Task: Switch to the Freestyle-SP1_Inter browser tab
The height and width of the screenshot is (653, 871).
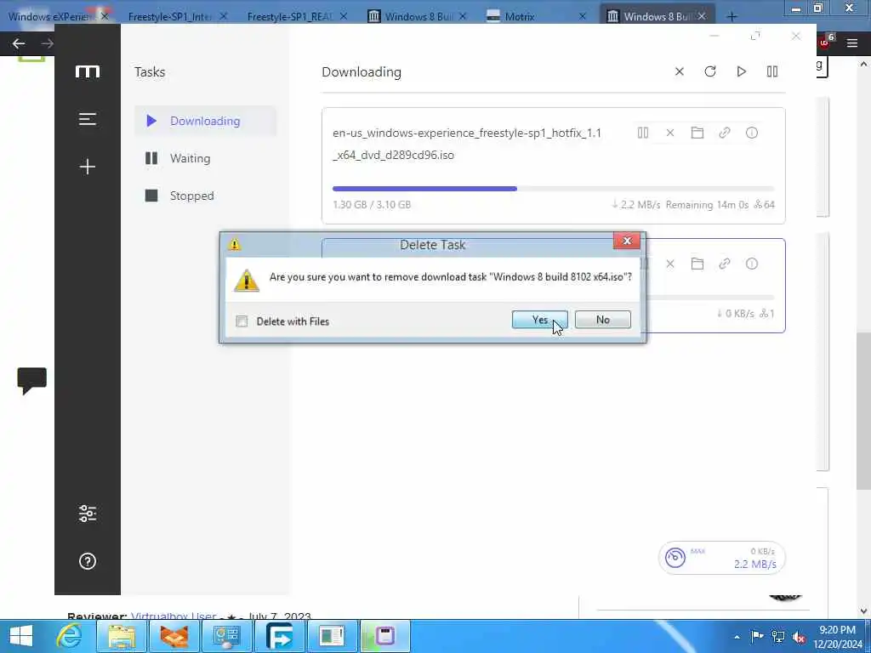Action: (x=170, y=17)
